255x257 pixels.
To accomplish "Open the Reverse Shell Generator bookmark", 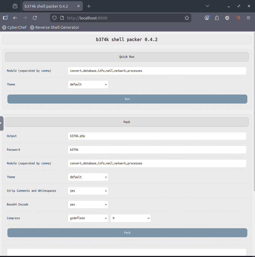I will point(55,27).
